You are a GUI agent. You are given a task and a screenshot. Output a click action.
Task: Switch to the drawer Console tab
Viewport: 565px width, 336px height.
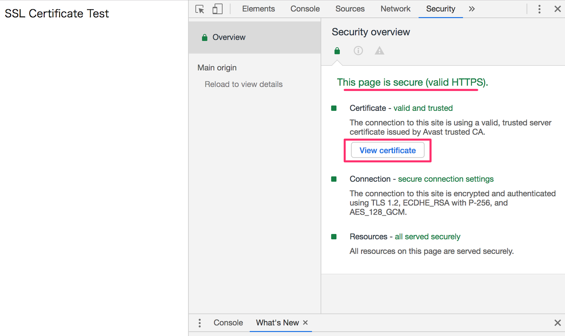[x=228, y=323]
